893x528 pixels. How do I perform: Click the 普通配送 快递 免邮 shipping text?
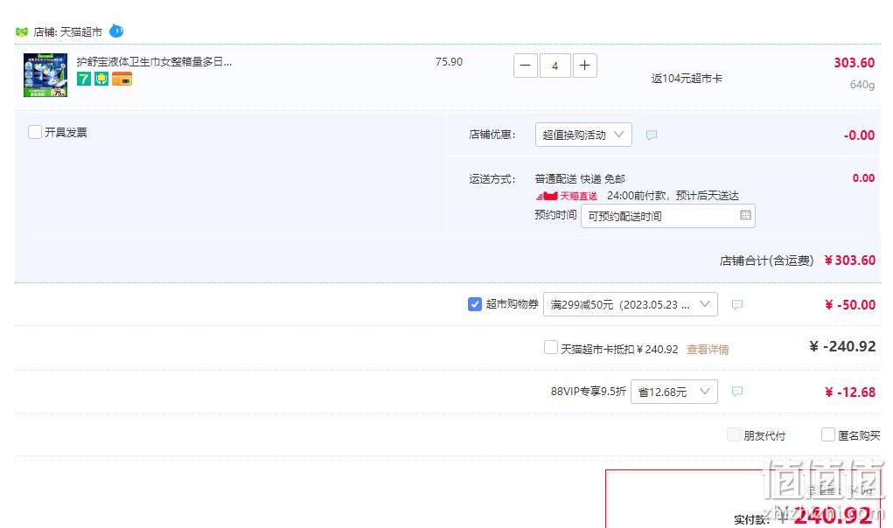580,178
